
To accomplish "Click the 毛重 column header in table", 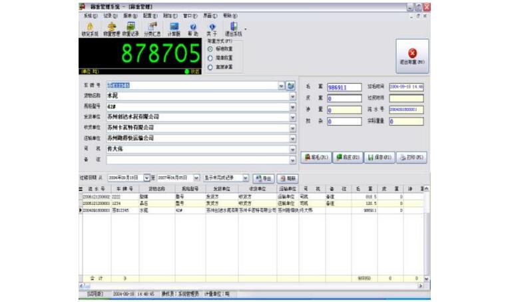I will click(364, 189).
